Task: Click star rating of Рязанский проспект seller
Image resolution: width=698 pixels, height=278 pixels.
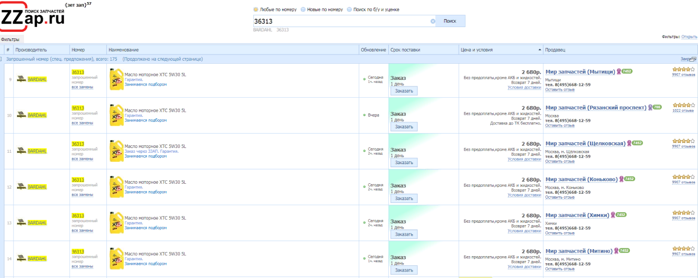Action: click(x=684, y=105)
